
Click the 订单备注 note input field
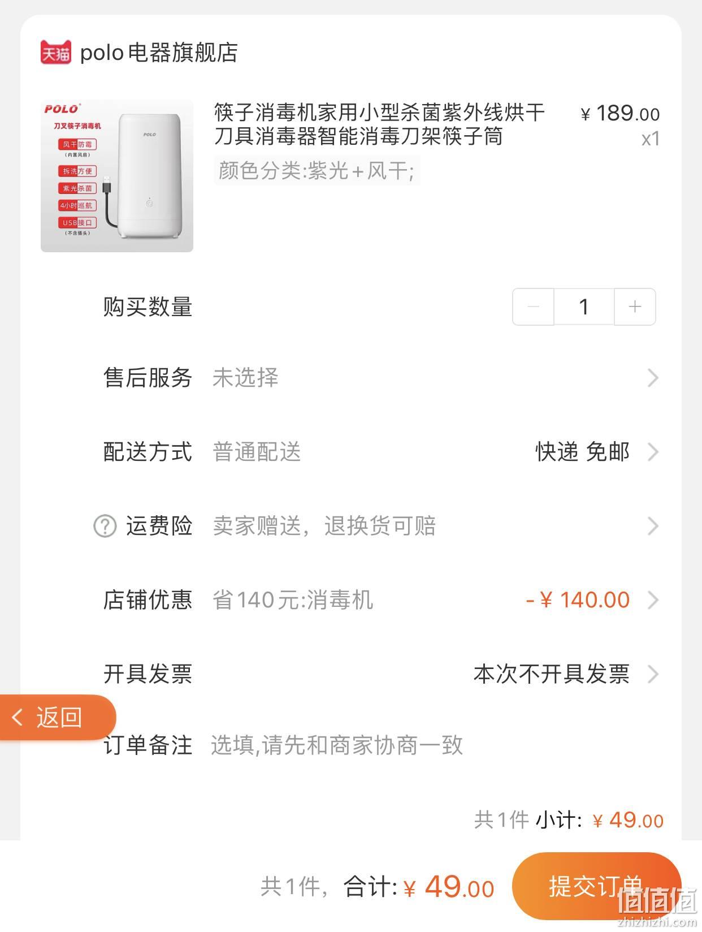[x=435, y=745]
